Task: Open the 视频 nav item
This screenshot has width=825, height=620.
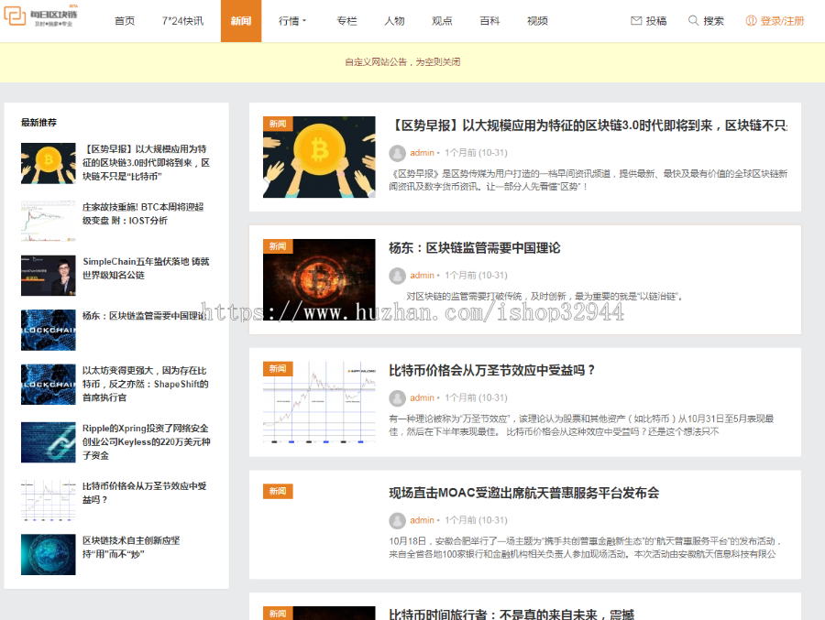Action: [x=537, y=21]
